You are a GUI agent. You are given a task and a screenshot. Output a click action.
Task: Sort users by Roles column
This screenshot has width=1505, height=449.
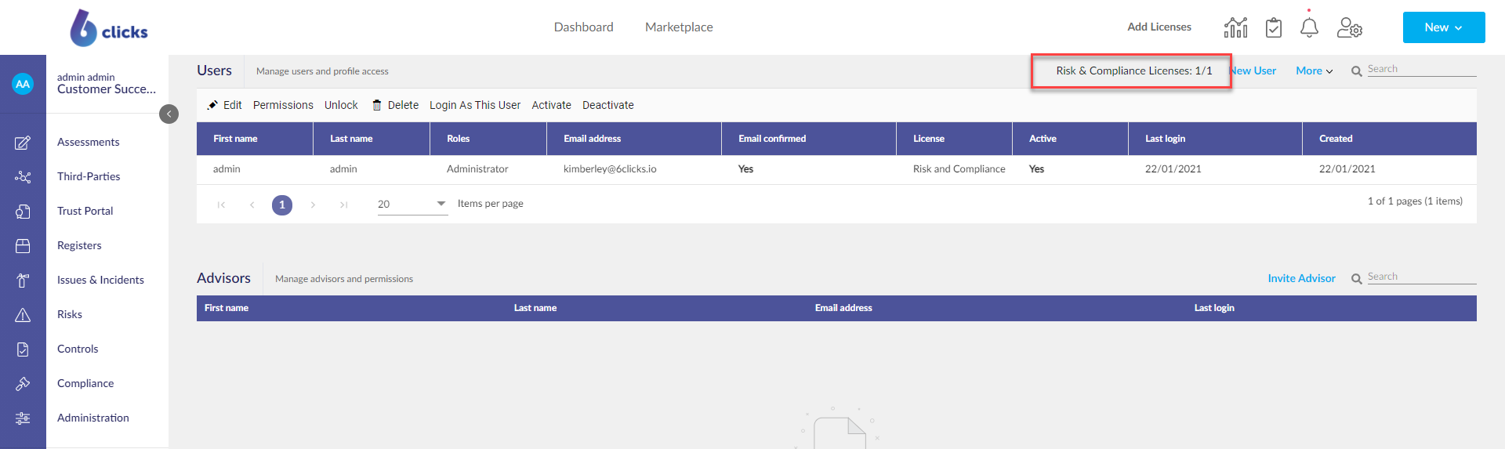pyautogui.click(x=488, y=139)
